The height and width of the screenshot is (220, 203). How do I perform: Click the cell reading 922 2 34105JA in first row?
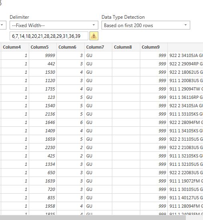pyautogui.click(x=185, y=55)
